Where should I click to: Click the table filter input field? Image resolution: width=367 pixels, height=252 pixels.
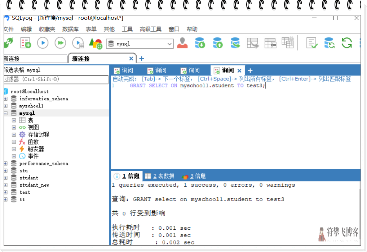point(56,79)
